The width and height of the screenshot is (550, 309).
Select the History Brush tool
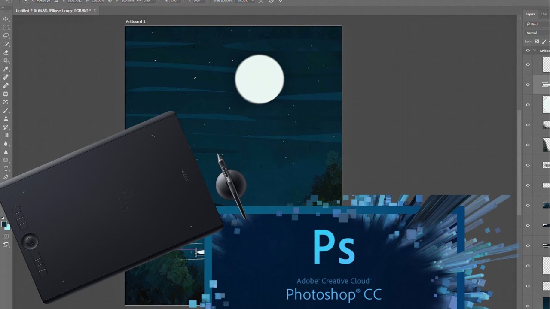point(6,127)
